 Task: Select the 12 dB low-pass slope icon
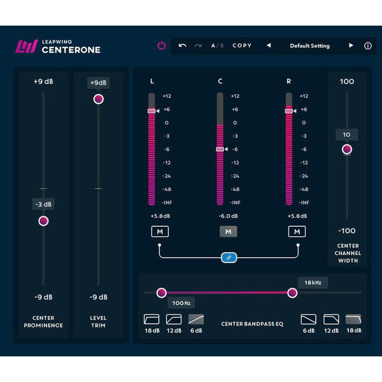tap(331, 320)
